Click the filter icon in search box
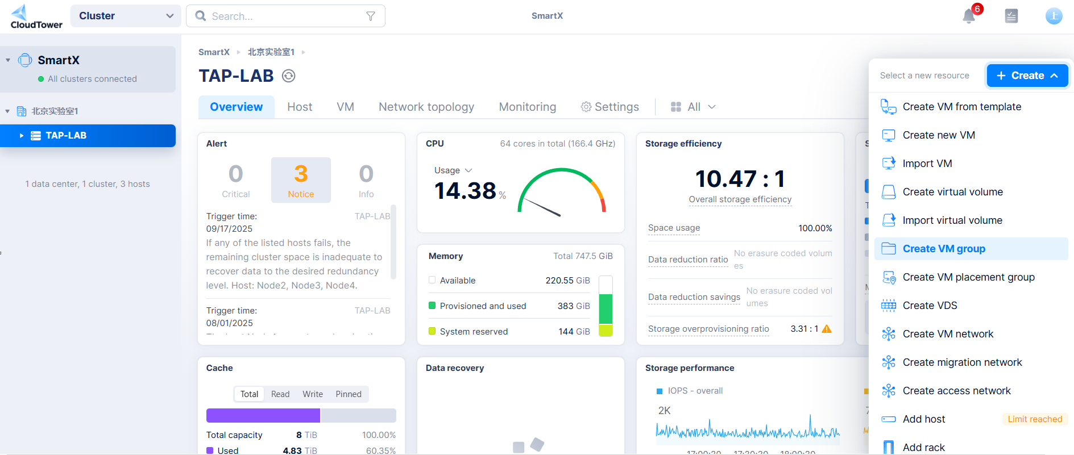 (371, 16)
